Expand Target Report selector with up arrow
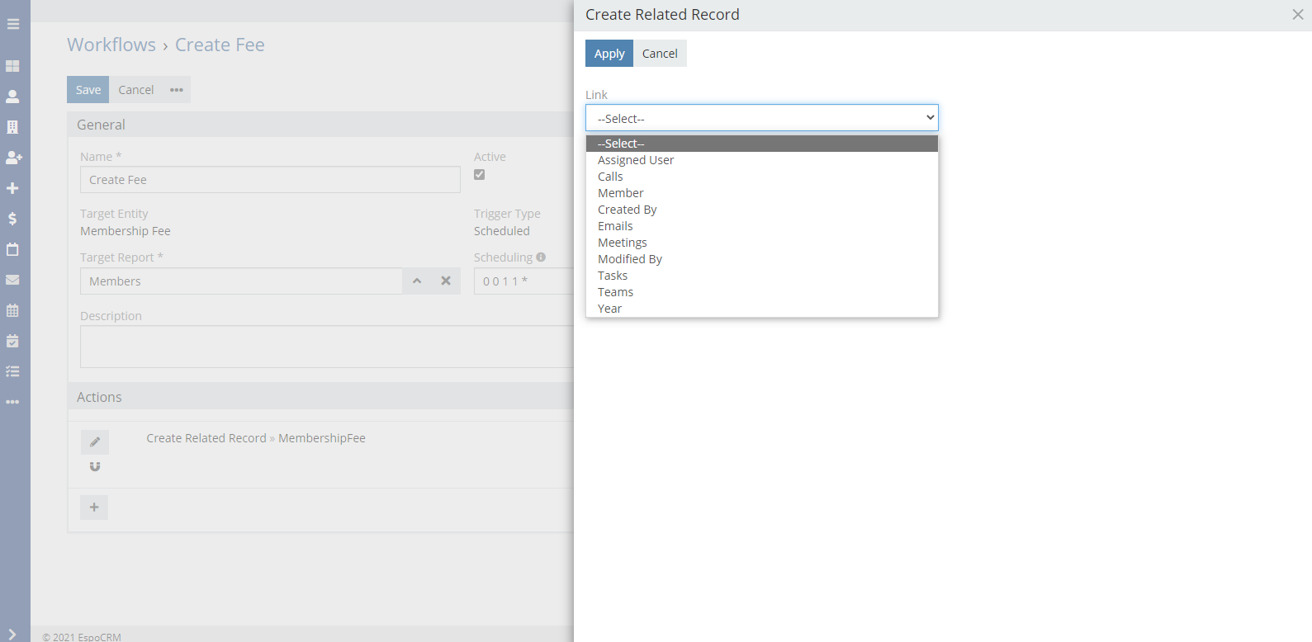 click(x=417, y=281)
